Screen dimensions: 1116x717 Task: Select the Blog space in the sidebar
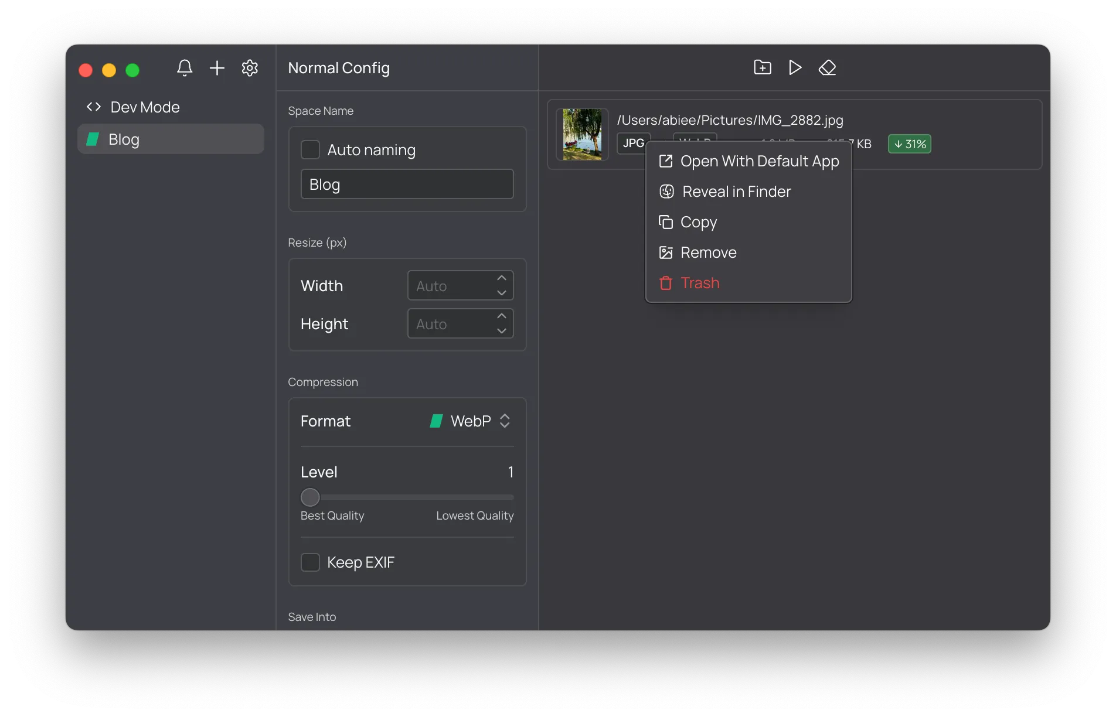171,139
